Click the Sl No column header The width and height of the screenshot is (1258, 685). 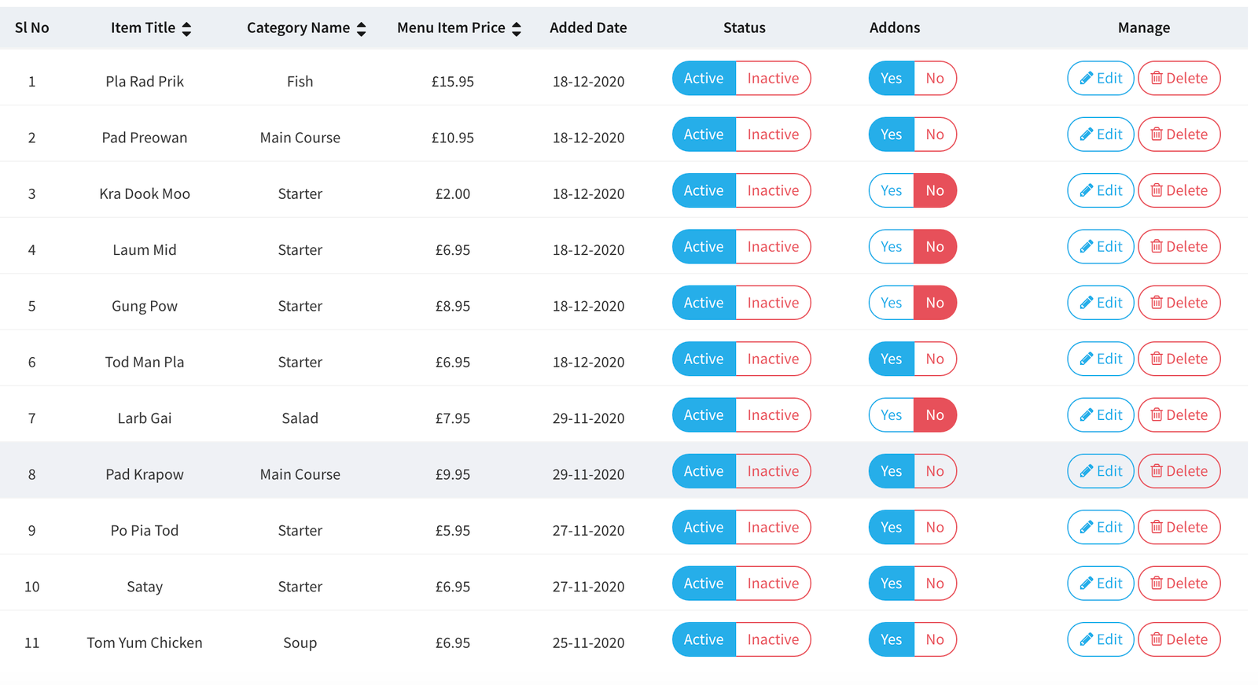(x=31, y=28)
